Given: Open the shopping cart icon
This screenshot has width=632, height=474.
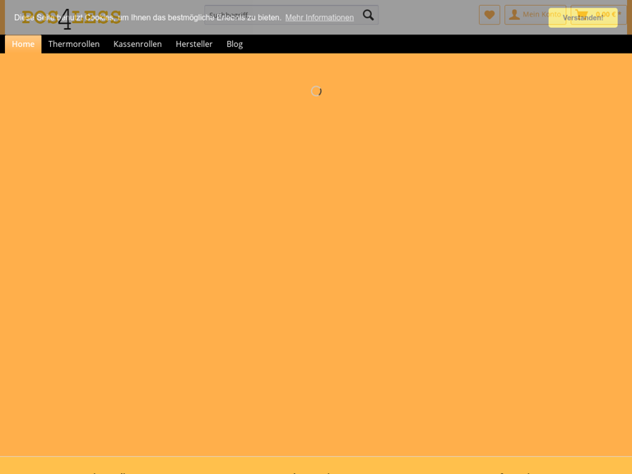Looking at the screenshot, I should (582, 14).
